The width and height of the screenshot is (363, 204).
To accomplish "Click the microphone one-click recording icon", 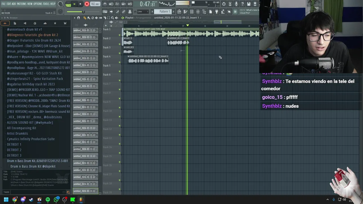I will [x=236, y=4].
